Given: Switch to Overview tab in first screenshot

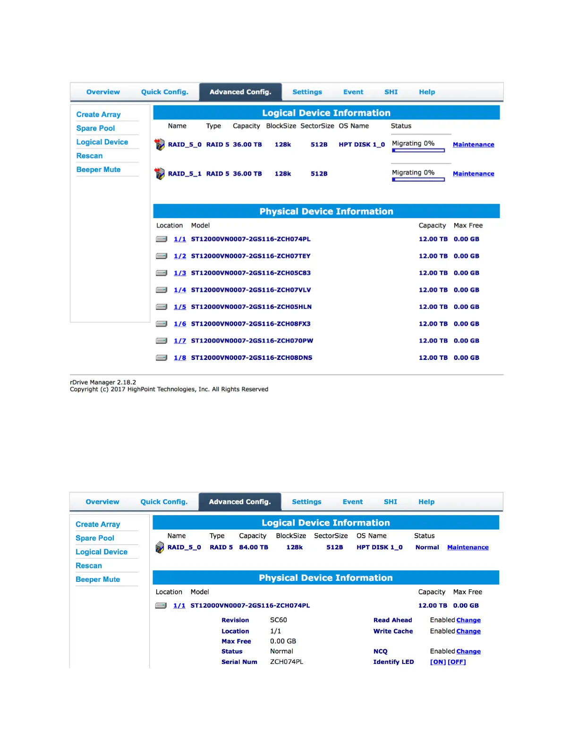Looking at the screenshot, I should (x=103, y=92).
